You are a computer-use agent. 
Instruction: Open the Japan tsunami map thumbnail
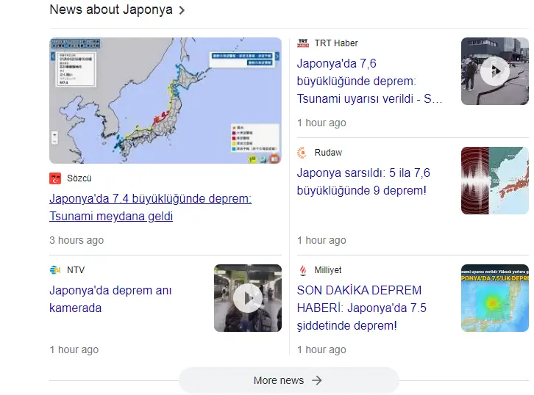pyautogui.click(x=165, y=101)
